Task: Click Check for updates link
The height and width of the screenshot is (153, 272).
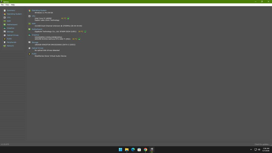Action: pos(262,144)
